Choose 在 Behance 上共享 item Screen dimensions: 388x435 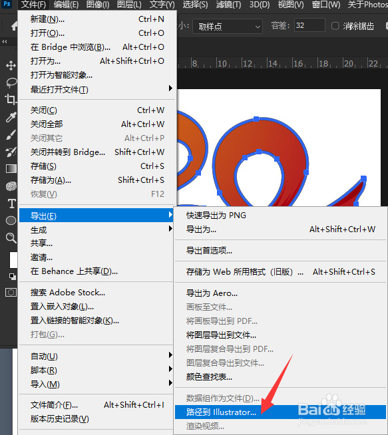pyautogui.click(x=97, y=271)
